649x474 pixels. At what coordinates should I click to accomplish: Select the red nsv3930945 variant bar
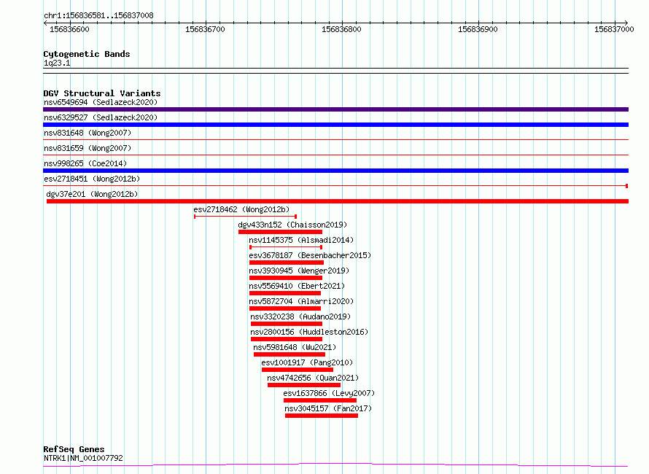[x=286, y=278]
